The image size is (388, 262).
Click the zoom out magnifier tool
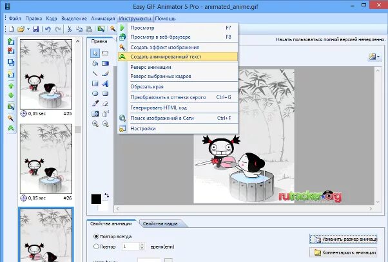(x=106, y=124)
